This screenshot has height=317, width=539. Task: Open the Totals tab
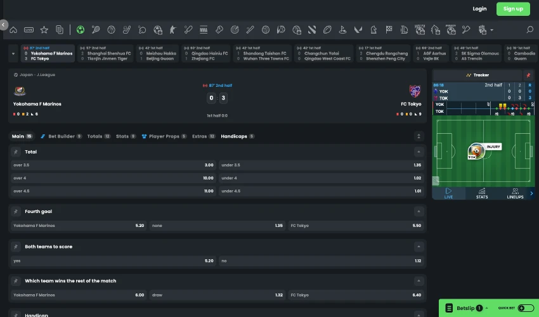click(x=99, y=136)
